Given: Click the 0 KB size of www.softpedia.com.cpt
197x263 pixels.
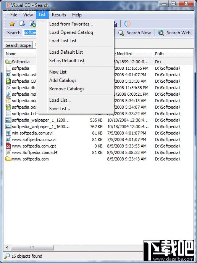Looking at the screenshot, I should point(98,146).
